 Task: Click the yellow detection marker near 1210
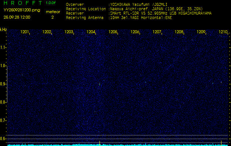point(221,143)
